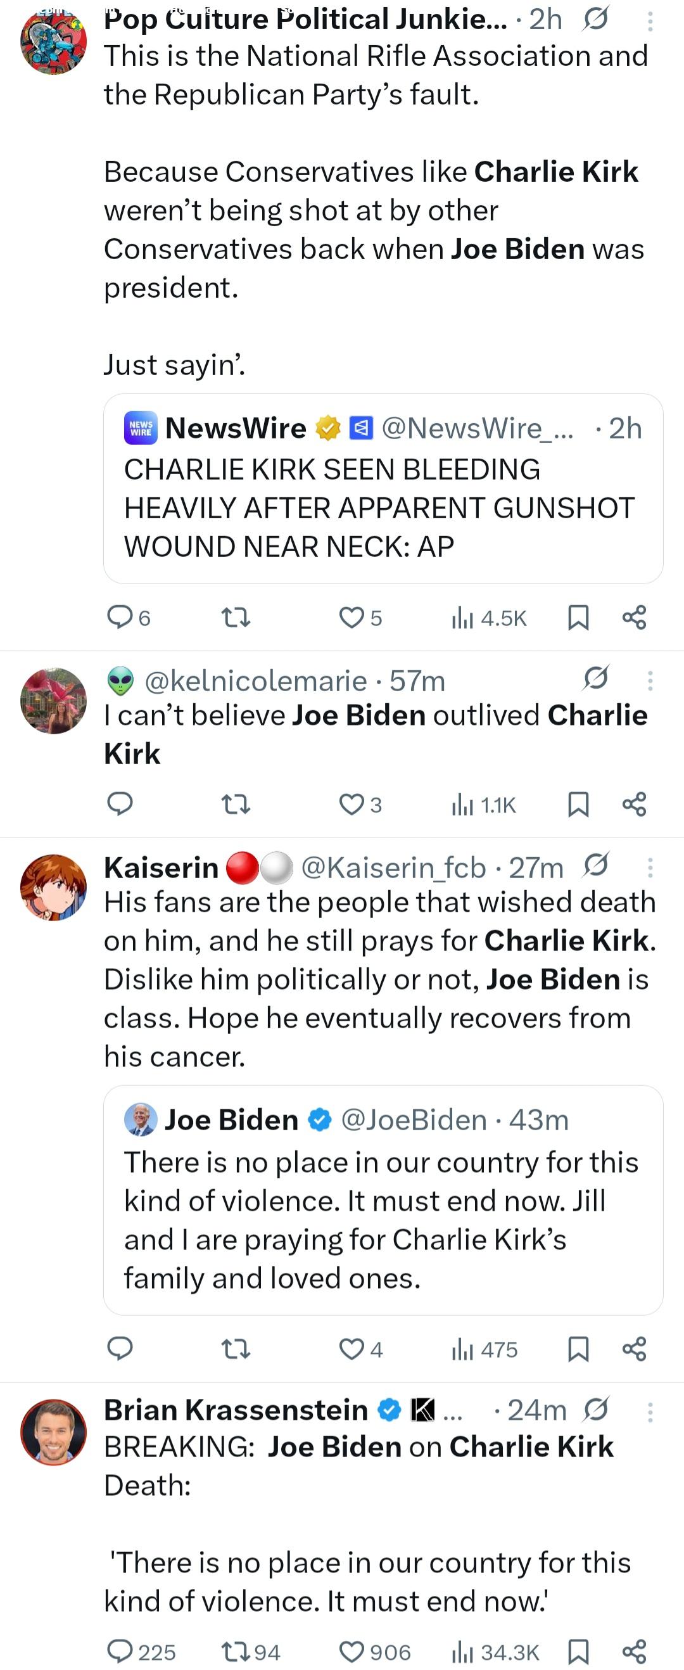Bookmark the Pop Culture Political Junkie post
The height and width of the screenshot is (1670, 684).
[578, 617]
